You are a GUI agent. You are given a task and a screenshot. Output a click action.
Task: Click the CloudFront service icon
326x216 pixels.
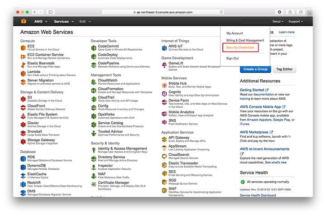point(23,107)
